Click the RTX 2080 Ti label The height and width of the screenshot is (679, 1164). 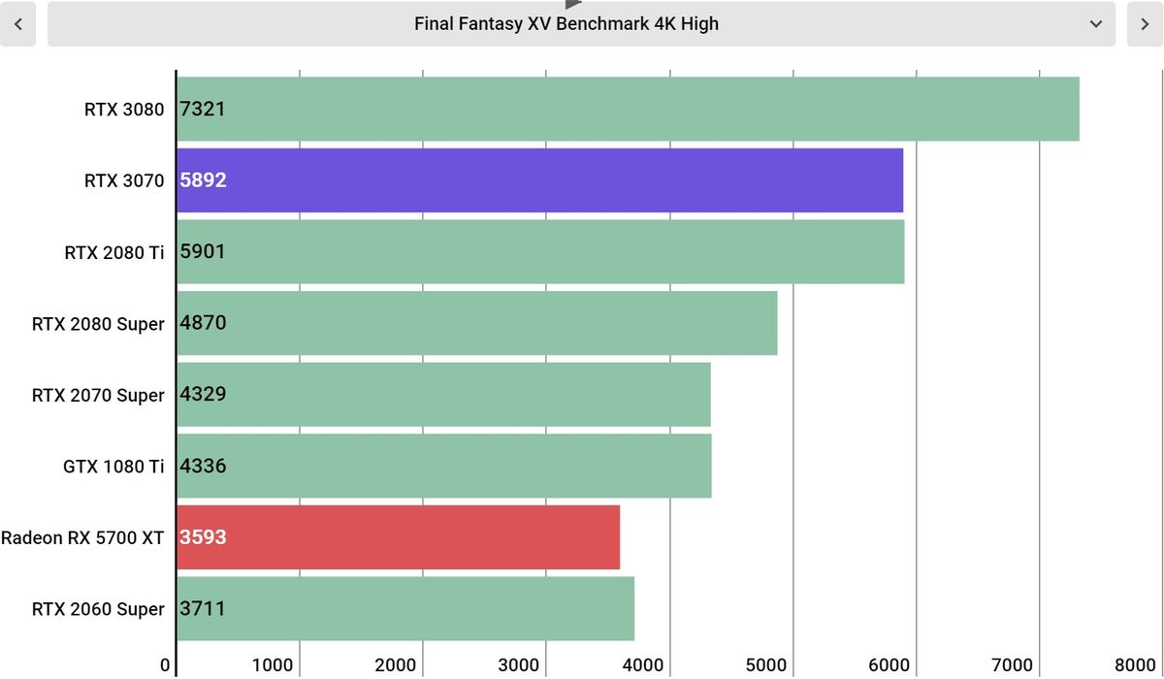click(x=114, y=252)
